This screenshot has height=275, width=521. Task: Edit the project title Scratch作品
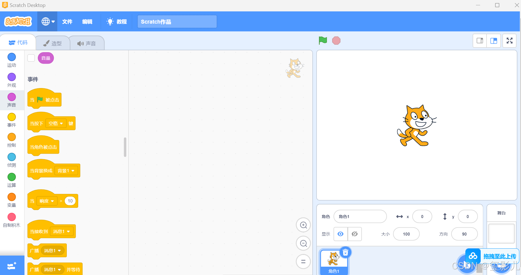coord(177,22)
